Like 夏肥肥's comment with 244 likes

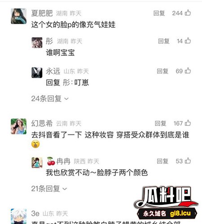(x=188, y=13)
